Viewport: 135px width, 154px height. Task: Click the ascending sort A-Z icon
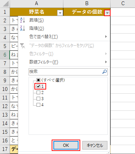coord(22,20)
